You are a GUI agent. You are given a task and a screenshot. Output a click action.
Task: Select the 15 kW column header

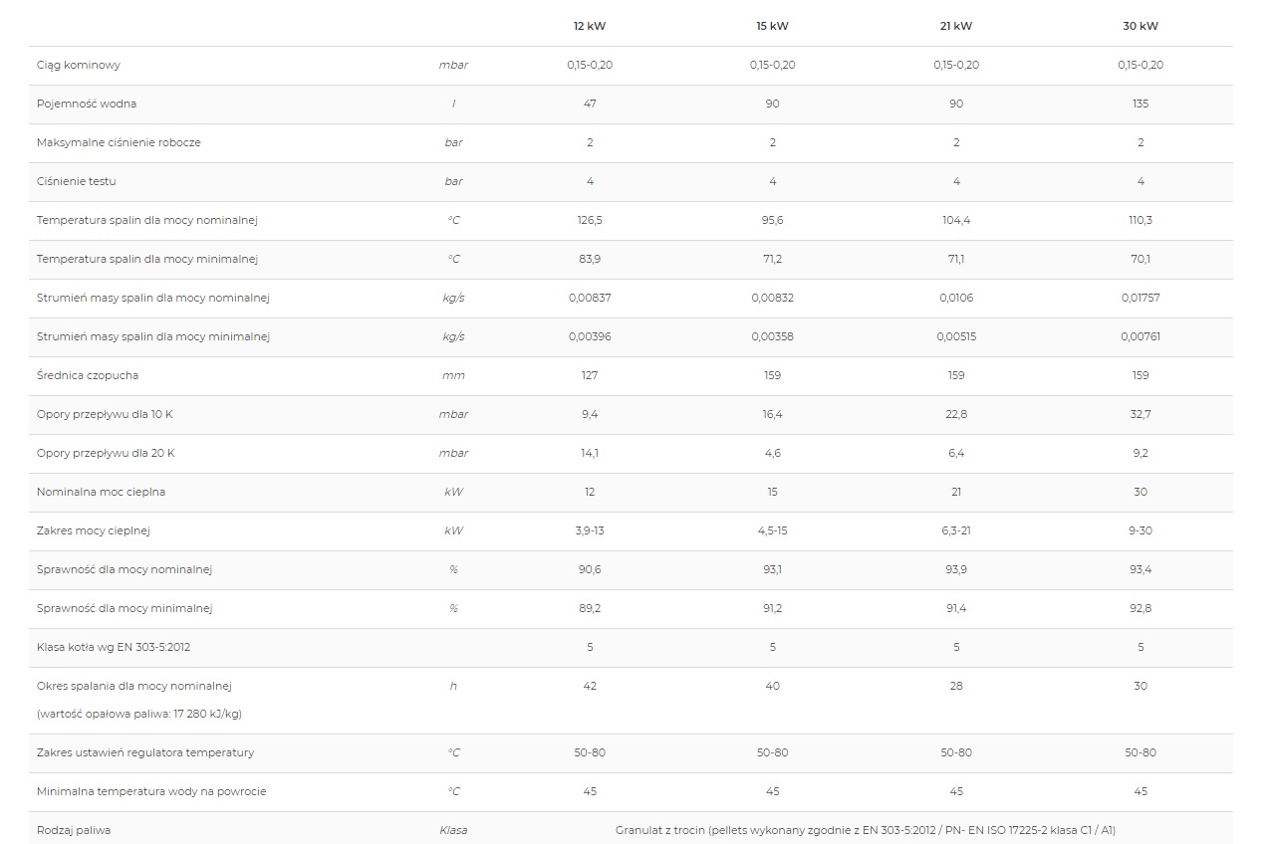pyautogui.click(x=772, y=26)
